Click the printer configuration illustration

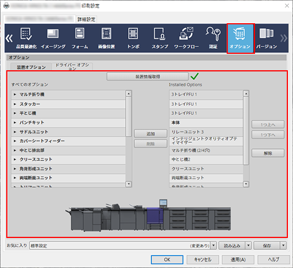[148, 215]
